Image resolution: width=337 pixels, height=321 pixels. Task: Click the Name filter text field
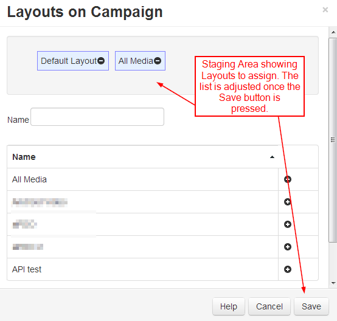point(97,117)
